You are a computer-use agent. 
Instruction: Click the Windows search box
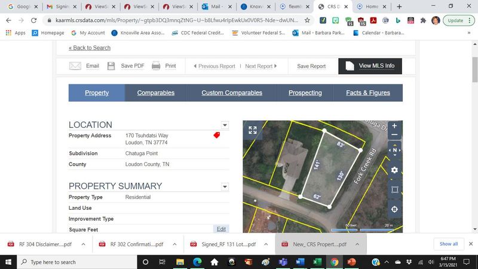click(77, 262)
